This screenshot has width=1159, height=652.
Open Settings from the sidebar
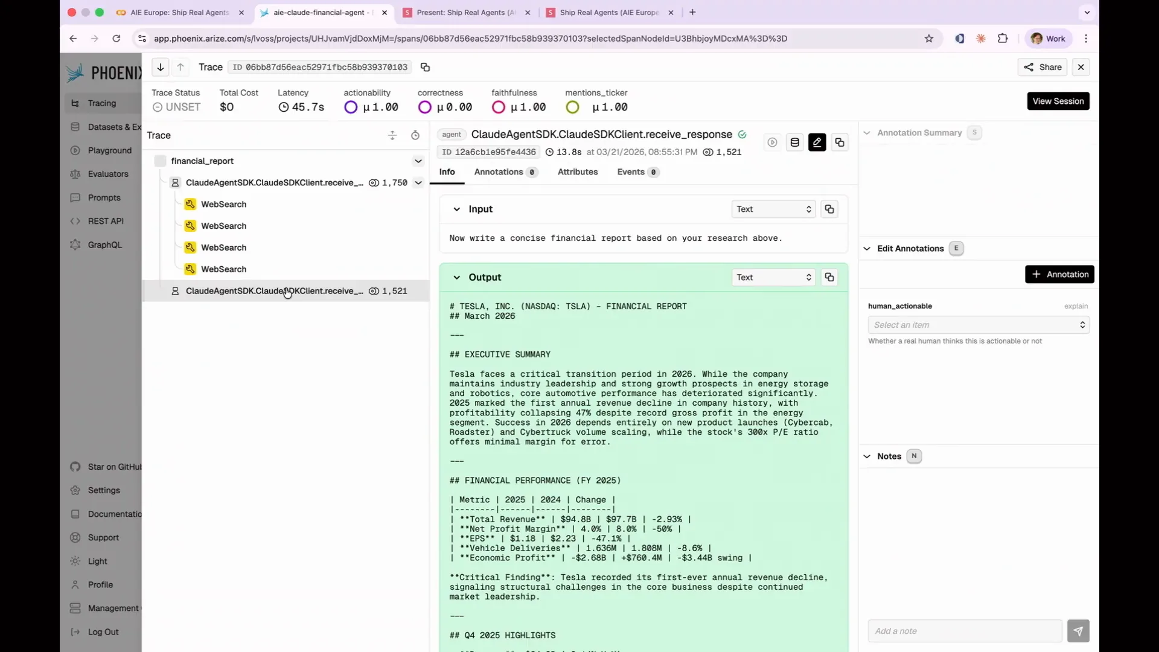tap(103, 491)
